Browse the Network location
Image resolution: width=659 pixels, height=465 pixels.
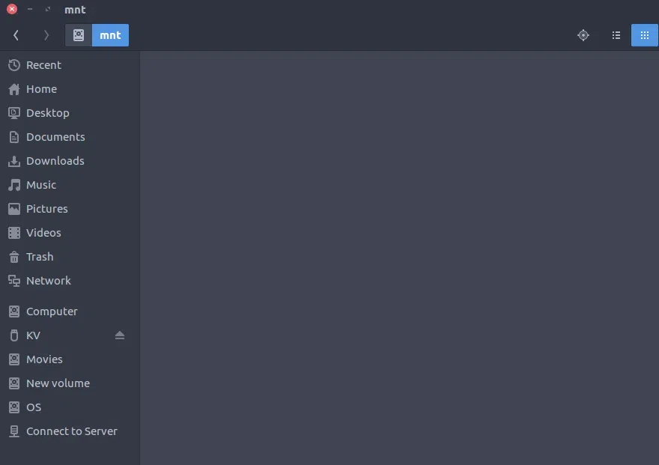(48, 281)
